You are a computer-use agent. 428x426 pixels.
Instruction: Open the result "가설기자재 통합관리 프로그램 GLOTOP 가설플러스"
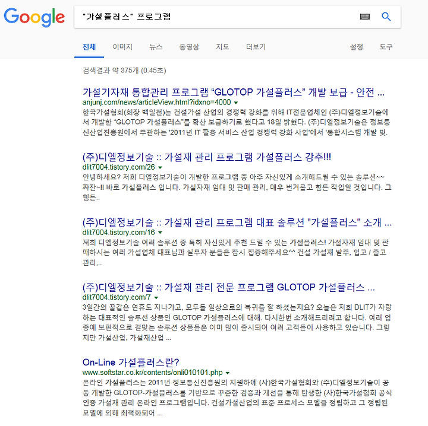click(x=234, y=93)
